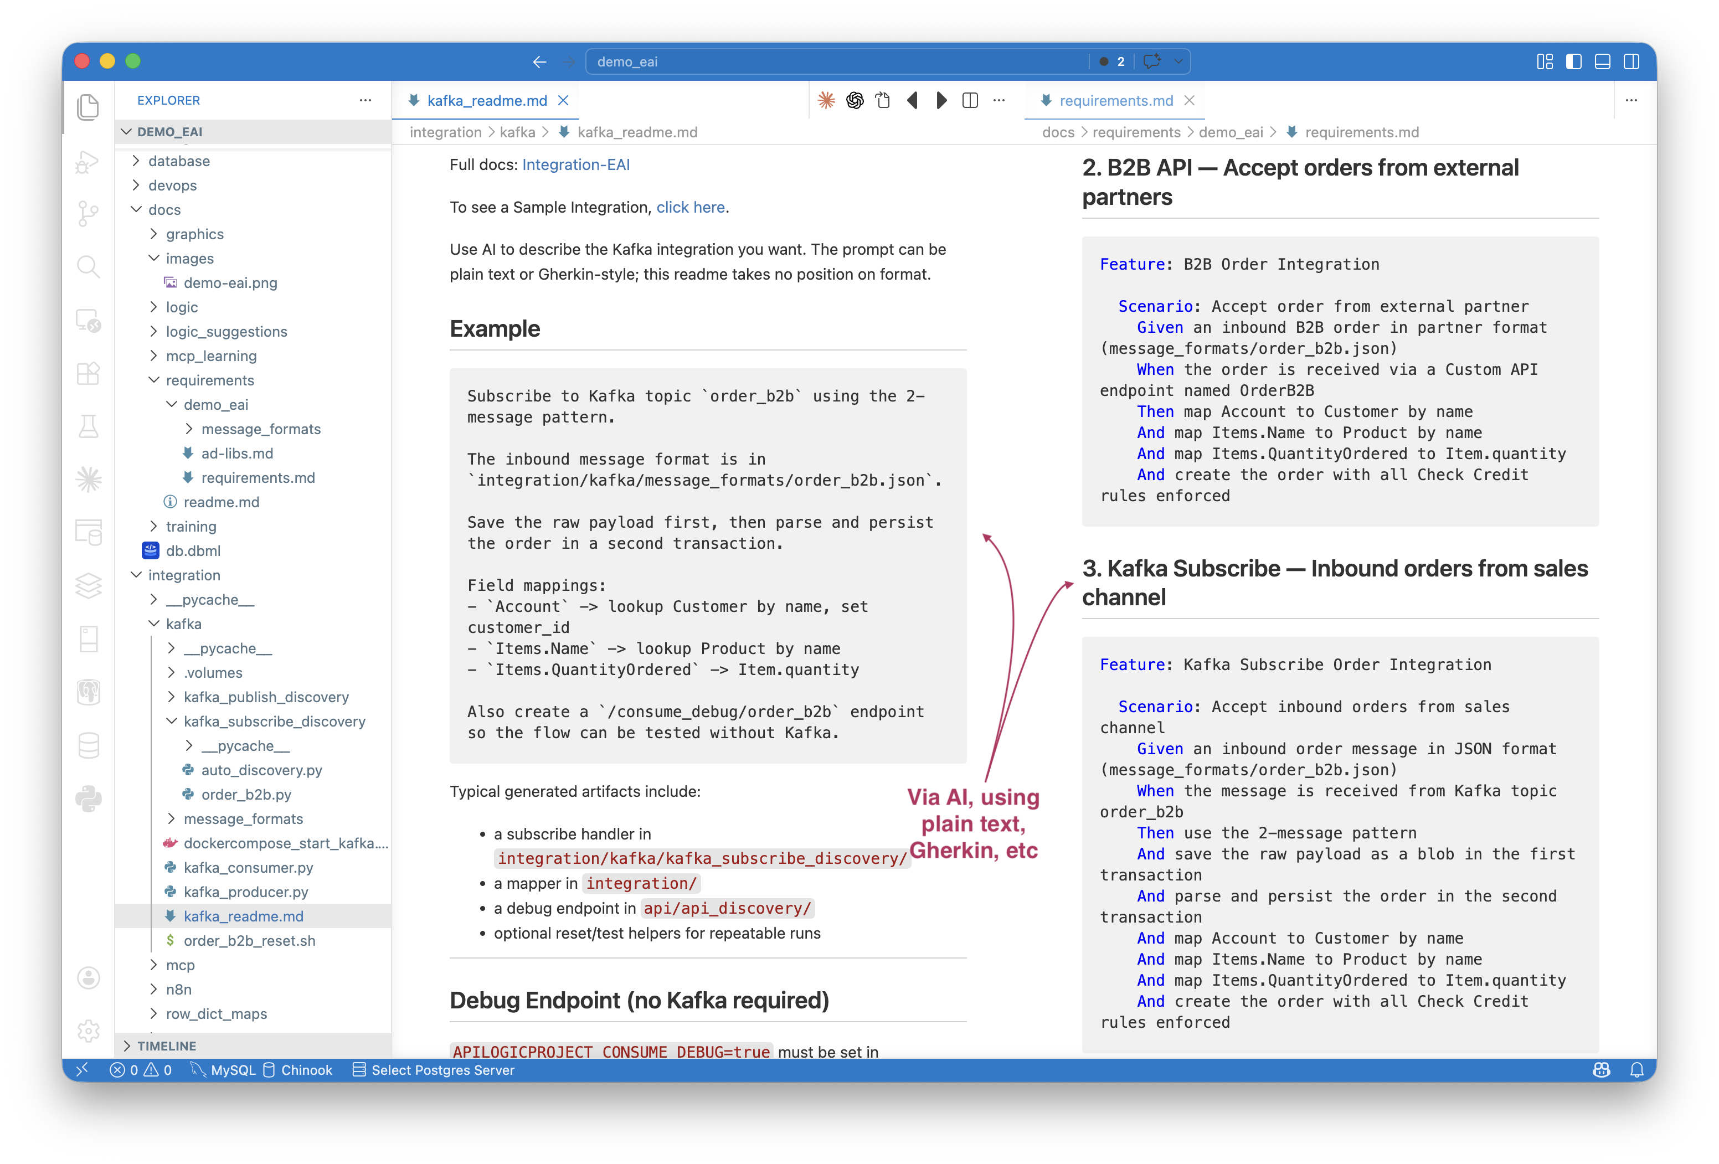
Task: Open the Extensions panel
Action: 89,373
